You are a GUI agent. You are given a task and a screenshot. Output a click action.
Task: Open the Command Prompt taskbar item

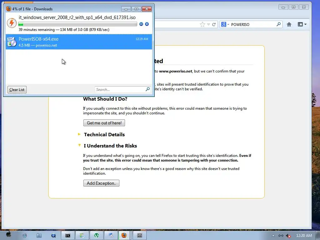(x=68, y=236)
